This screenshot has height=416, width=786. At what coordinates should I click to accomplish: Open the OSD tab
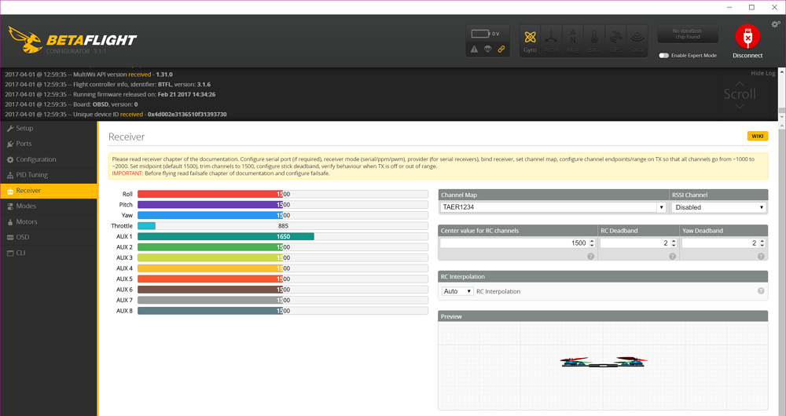point(49,237)
